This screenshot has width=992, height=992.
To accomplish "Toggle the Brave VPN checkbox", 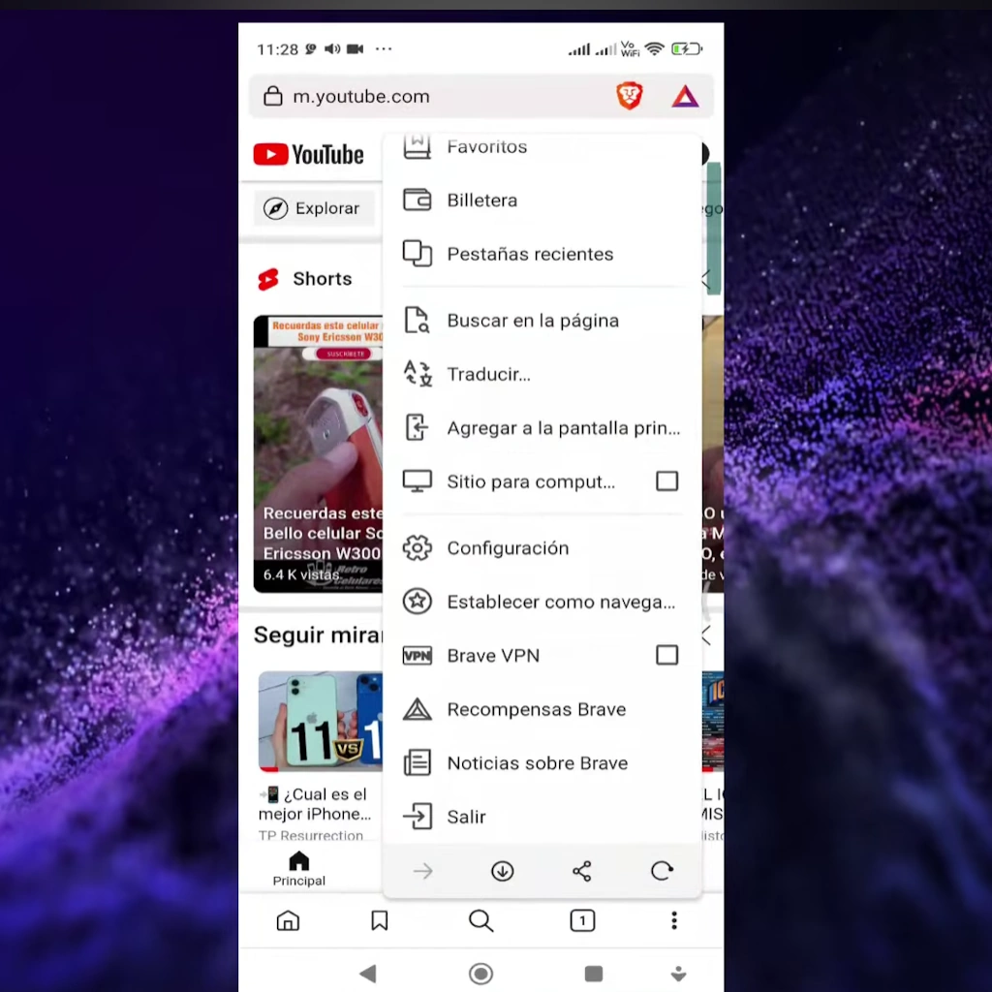I will pos(666,655).
